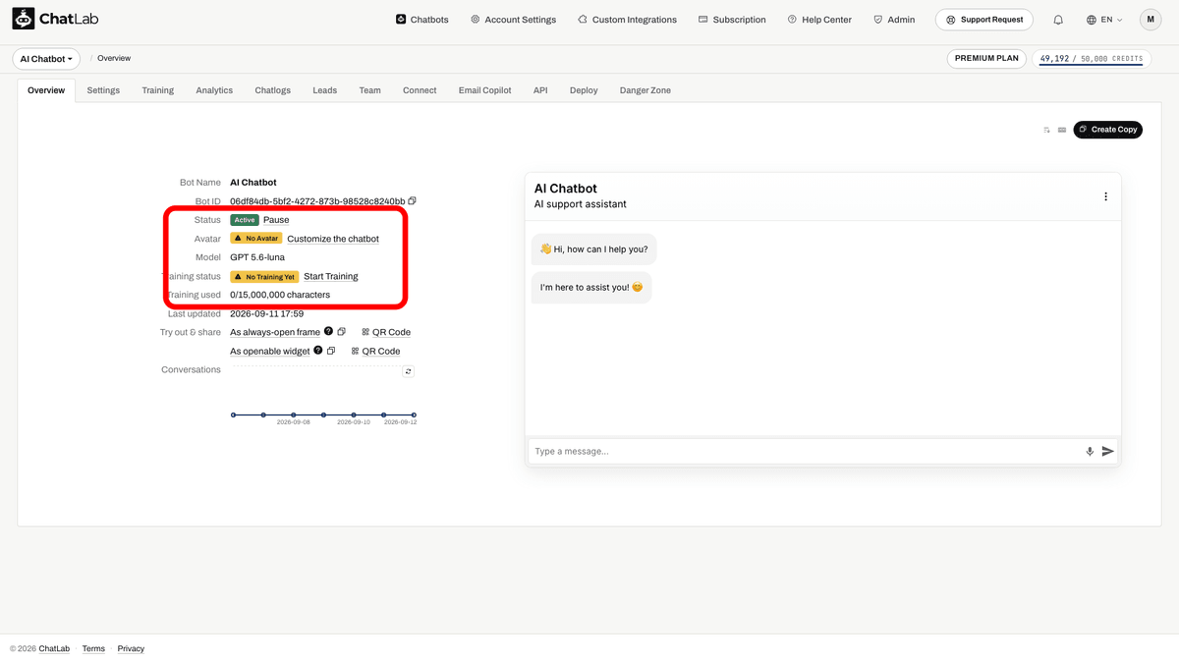Screen dimensions: 1179x663
Task: Click the No Training Yet badge
Action: pos(264,277)
